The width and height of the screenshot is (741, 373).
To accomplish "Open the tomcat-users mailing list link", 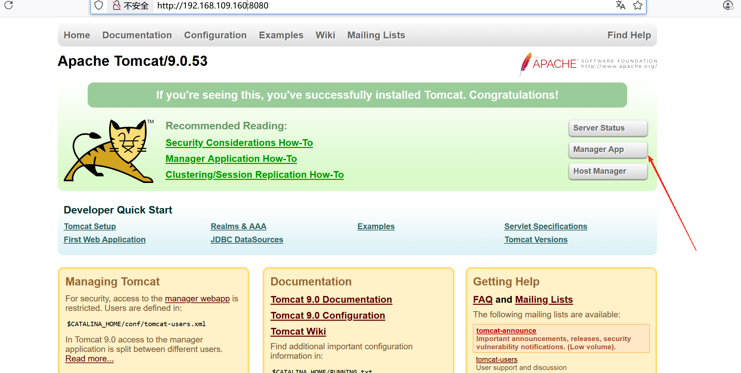I will click(496, 359).
